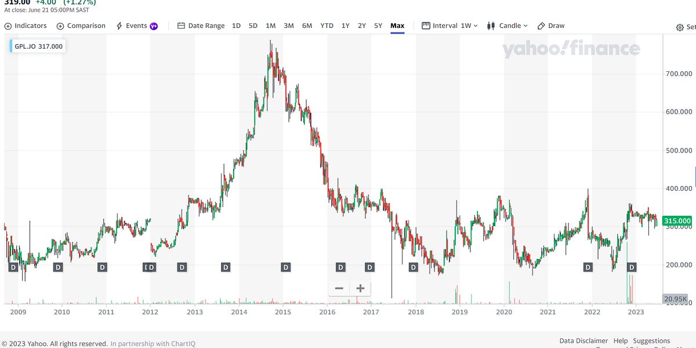Click the 315.000 price axis badge
696x348 pixels.
tap(676, 220)
